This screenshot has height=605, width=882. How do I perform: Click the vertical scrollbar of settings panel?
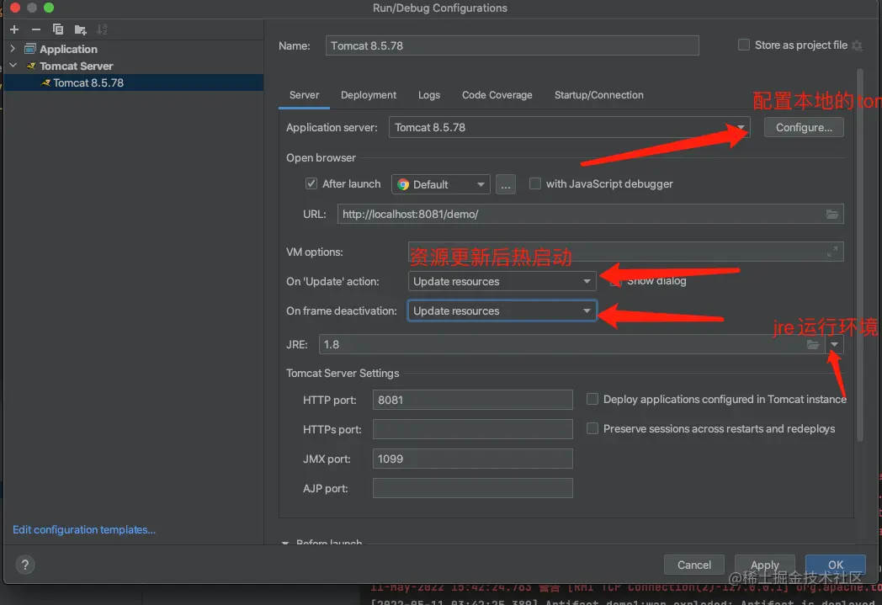[x=859, y=255]
